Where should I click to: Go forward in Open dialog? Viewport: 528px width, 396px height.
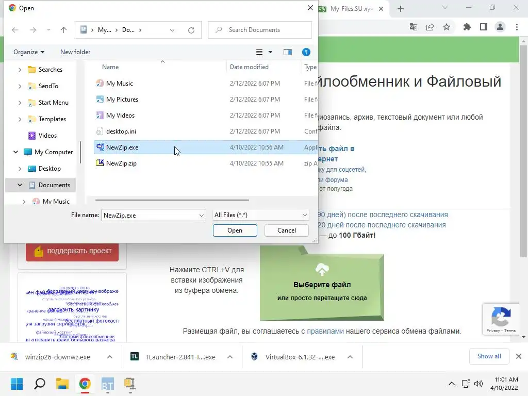(32, 30)
